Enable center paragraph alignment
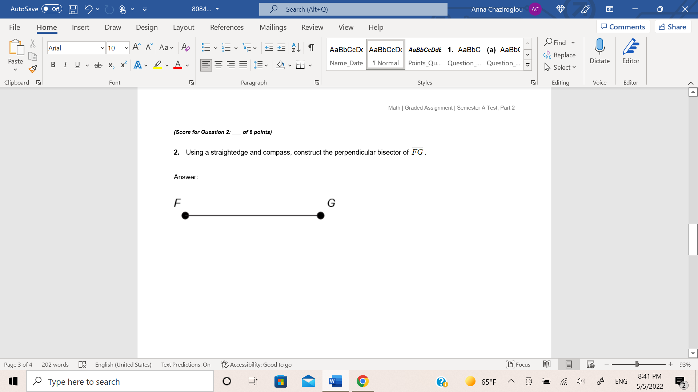The width and height of the screenshot is (698, 392). 218,65
